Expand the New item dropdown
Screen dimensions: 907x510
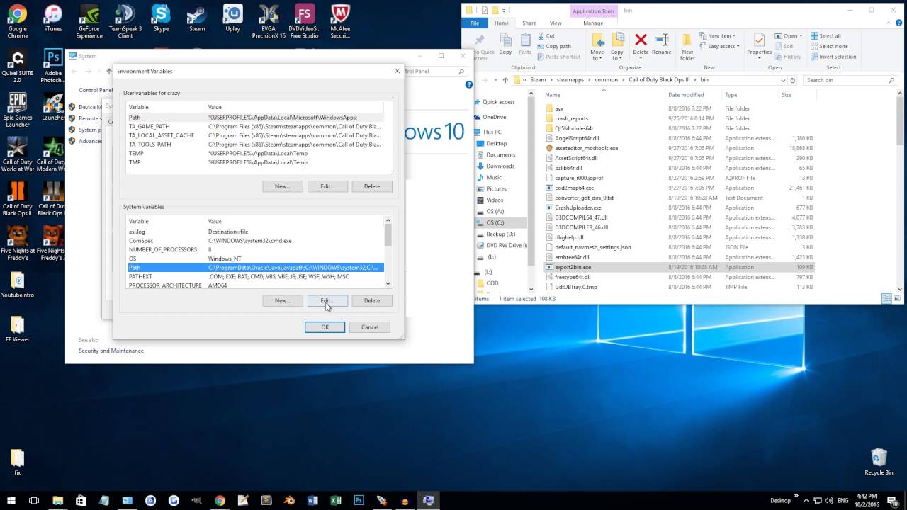[x=717, y=36]
